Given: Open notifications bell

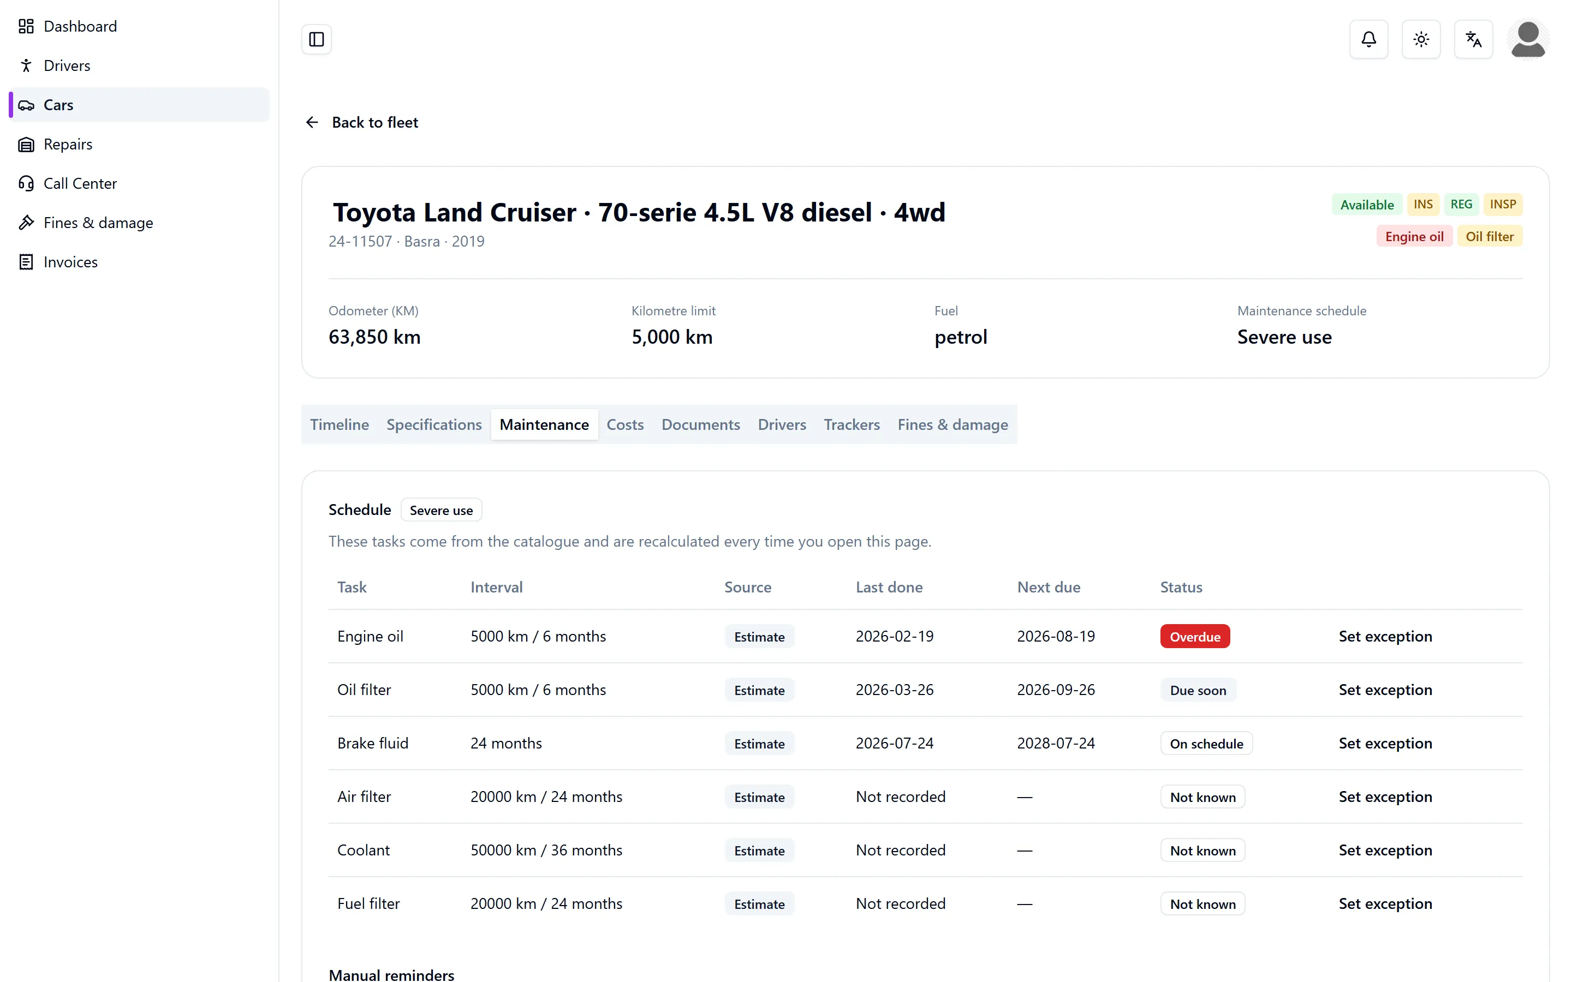Looking at the screenshot, I should (x=1369, y=40).
